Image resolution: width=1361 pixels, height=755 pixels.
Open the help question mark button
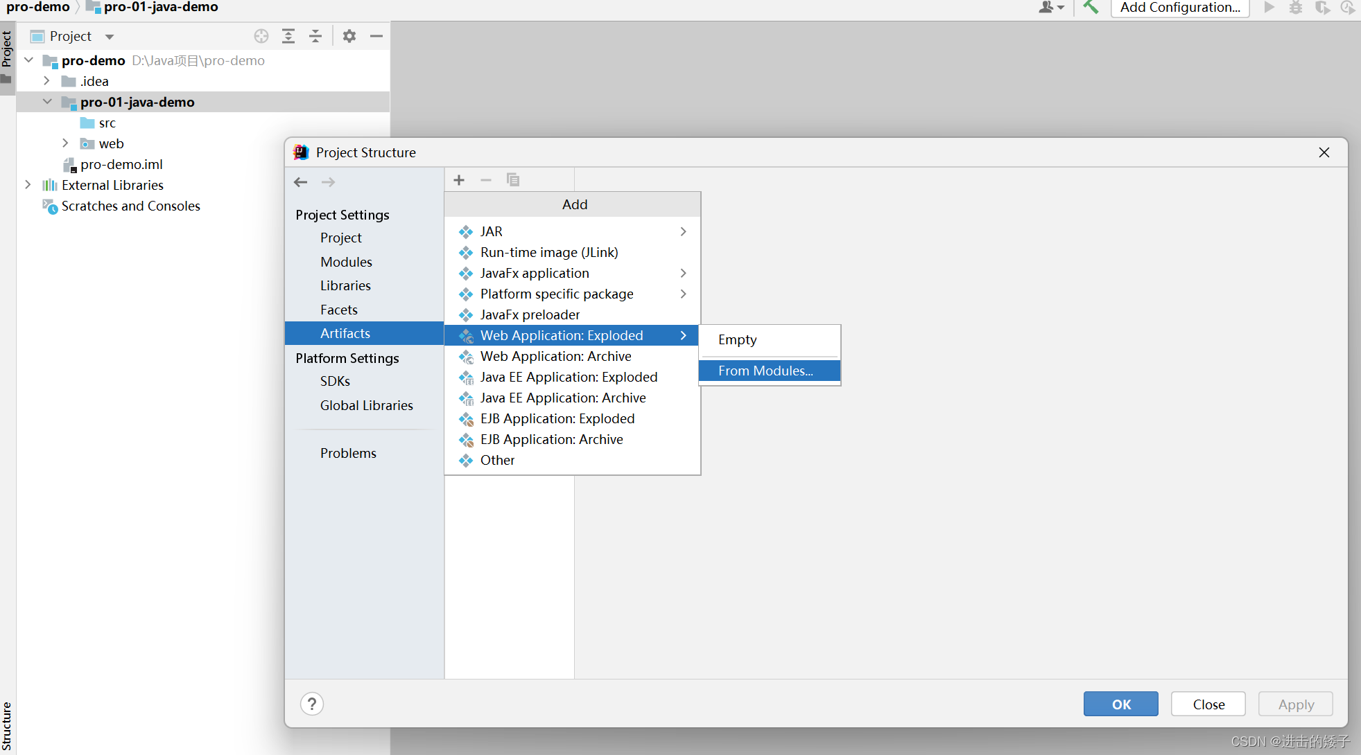point(312,704)
